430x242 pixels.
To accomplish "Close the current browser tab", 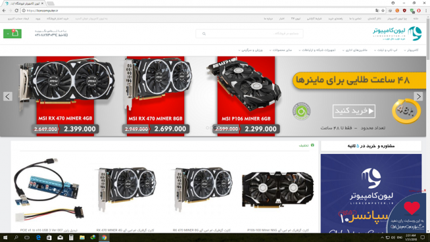I will tap(42, 3).
